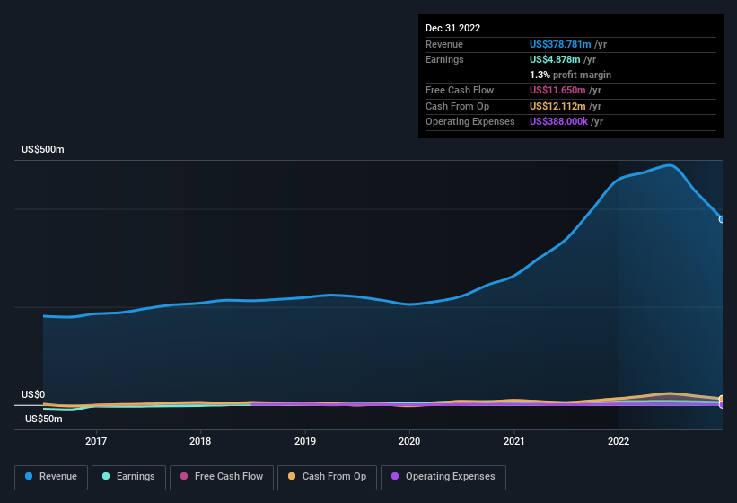This screenshot has height=503, width=737.
Task: Toggle the Revenue legend button
Action: point(51,477)
